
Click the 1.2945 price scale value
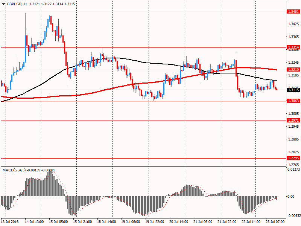pyautogui.click(x=294, y=127)
